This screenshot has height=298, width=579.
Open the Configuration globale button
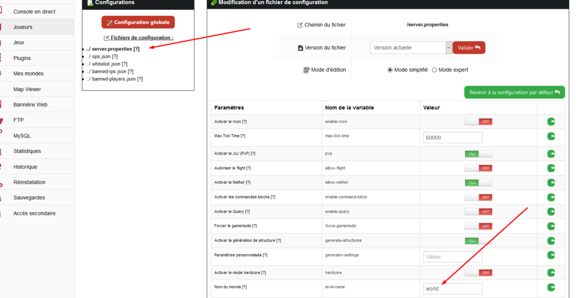click(x=138, y=23)
